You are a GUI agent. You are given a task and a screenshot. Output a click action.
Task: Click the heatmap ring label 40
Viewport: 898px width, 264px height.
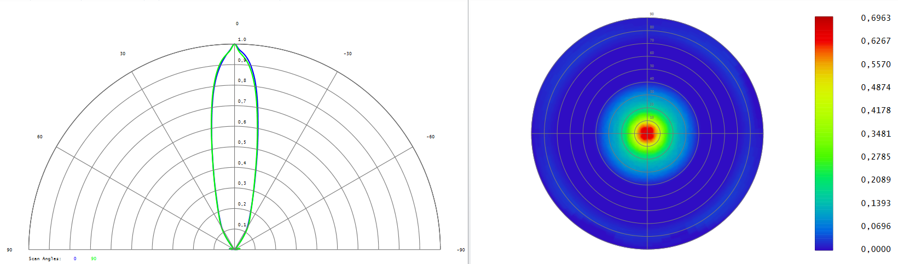click(x=652, y=79)
